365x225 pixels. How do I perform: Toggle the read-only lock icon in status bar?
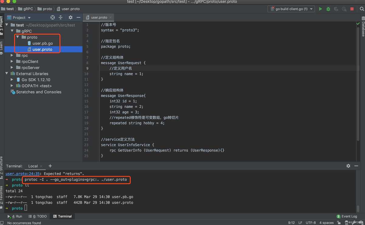click(339, 223)
